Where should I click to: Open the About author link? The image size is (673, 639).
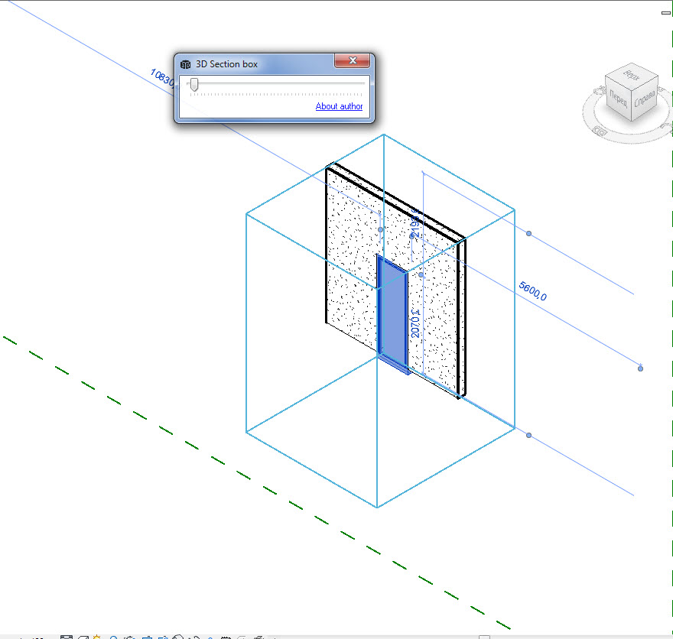pyautogui.click(x=339, y=106)
